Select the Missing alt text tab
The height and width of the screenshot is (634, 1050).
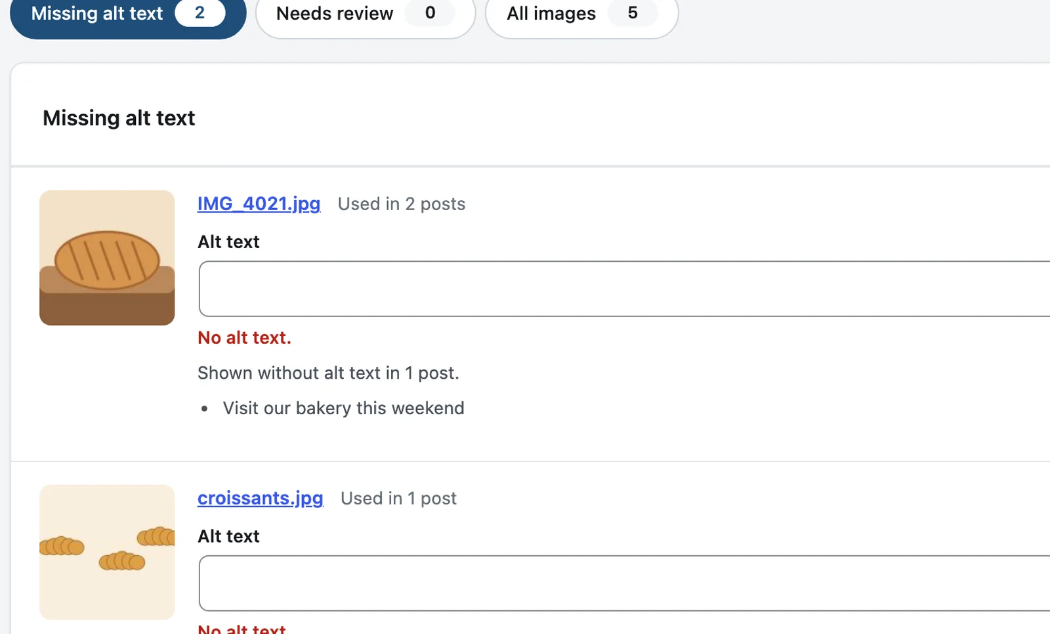point(128,14)
